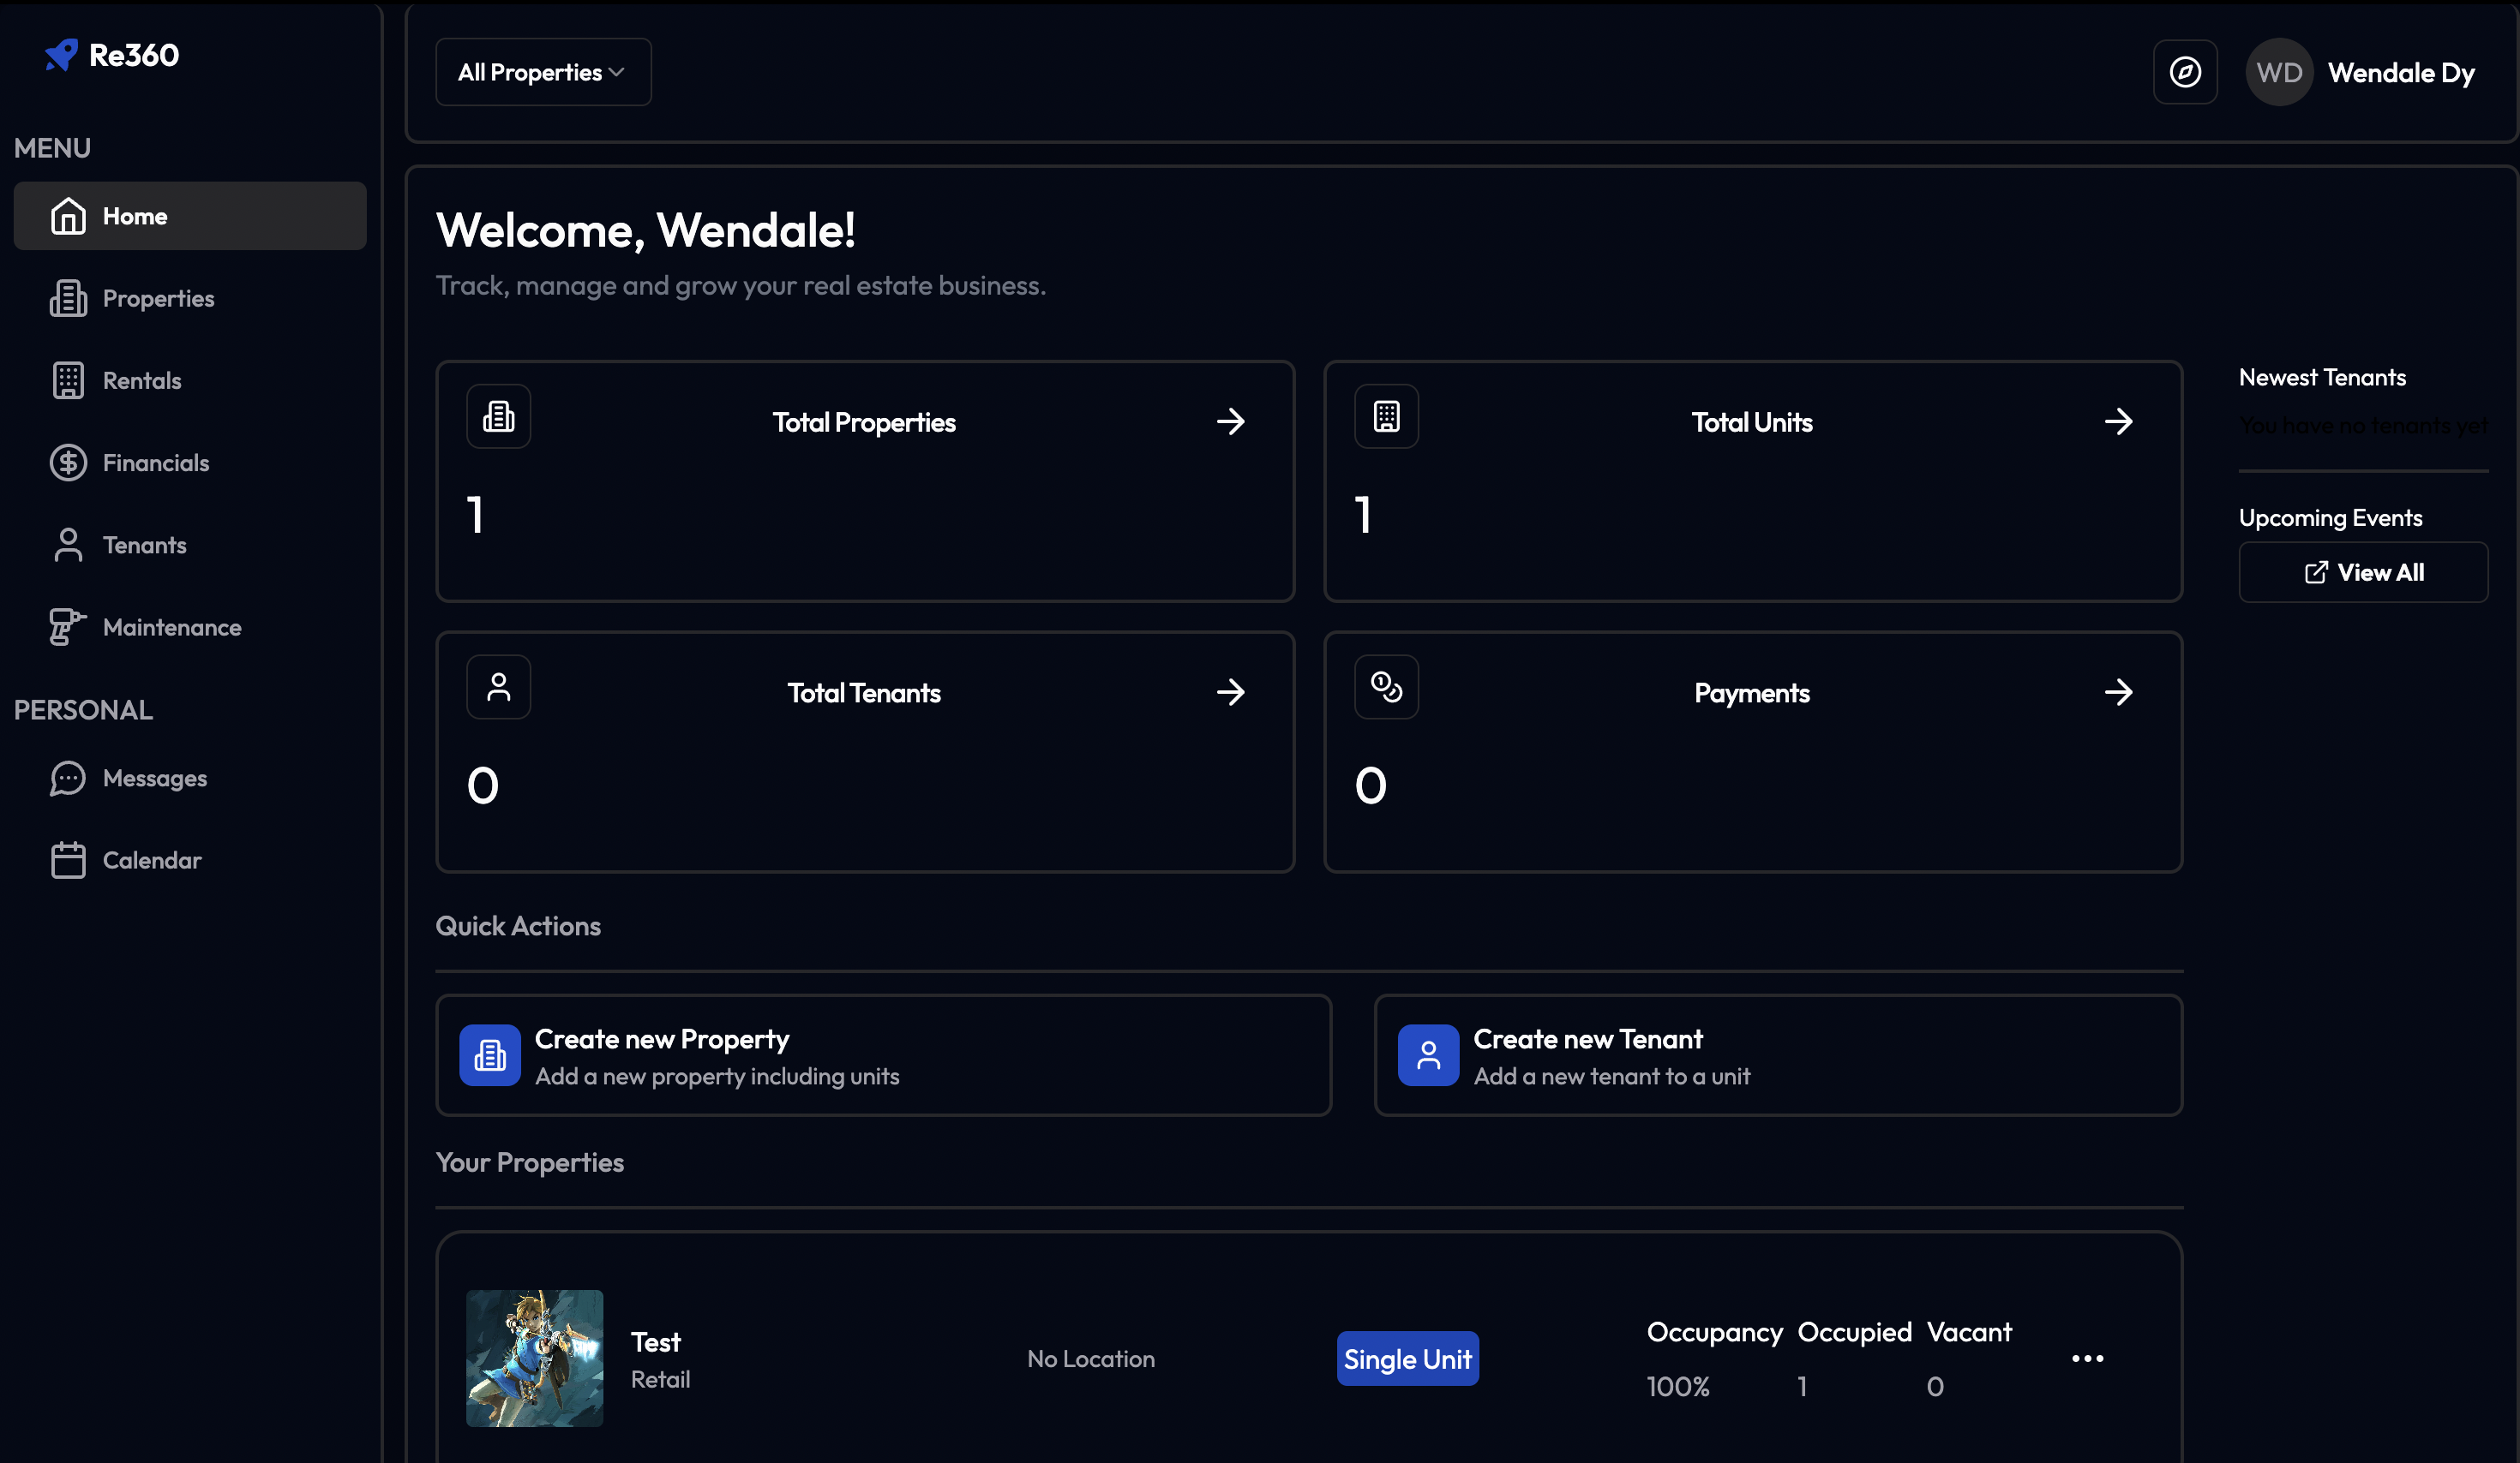
Task: Expand the All Properties dropdown
Action: click(x=543, y=72)
